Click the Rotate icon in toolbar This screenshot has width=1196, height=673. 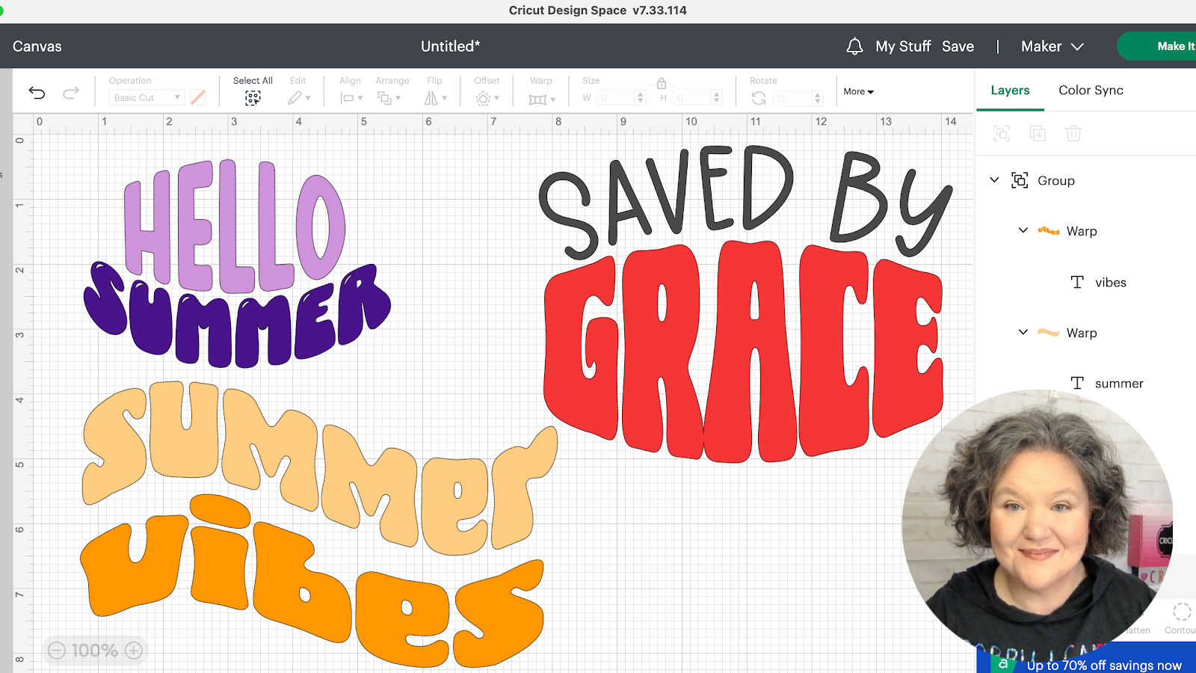point(759,98)
